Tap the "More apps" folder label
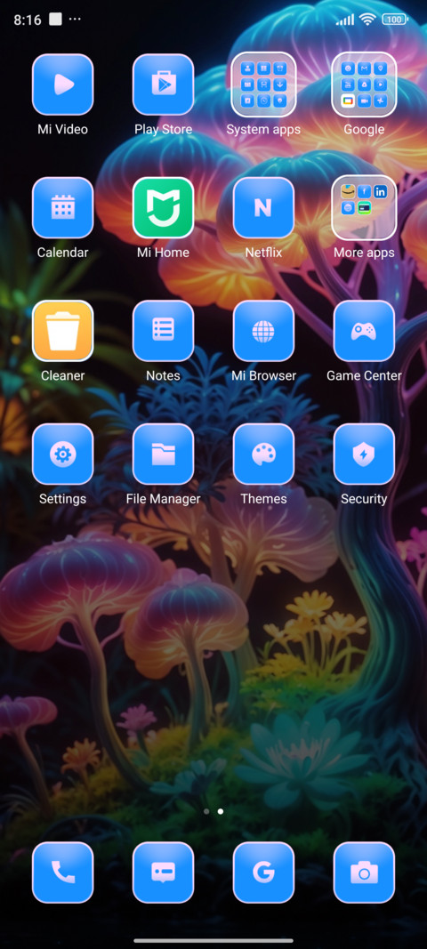Image resolution: width=427 pixels, height=949 pixels. [364, 253]
